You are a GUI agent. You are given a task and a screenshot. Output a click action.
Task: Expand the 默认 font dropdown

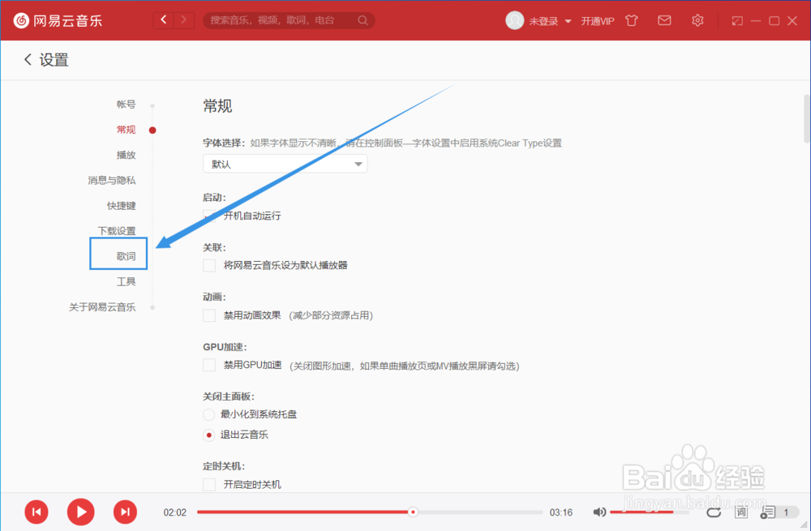[285, 164]
